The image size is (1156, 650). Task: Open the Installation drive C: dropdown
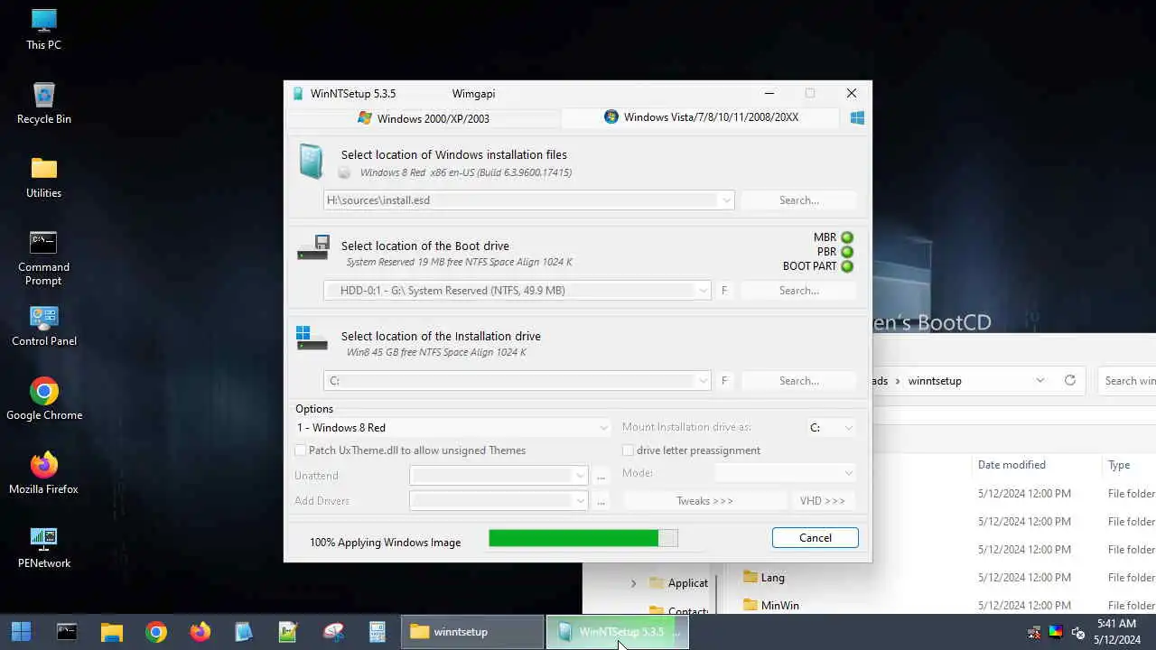coord(703,381)
